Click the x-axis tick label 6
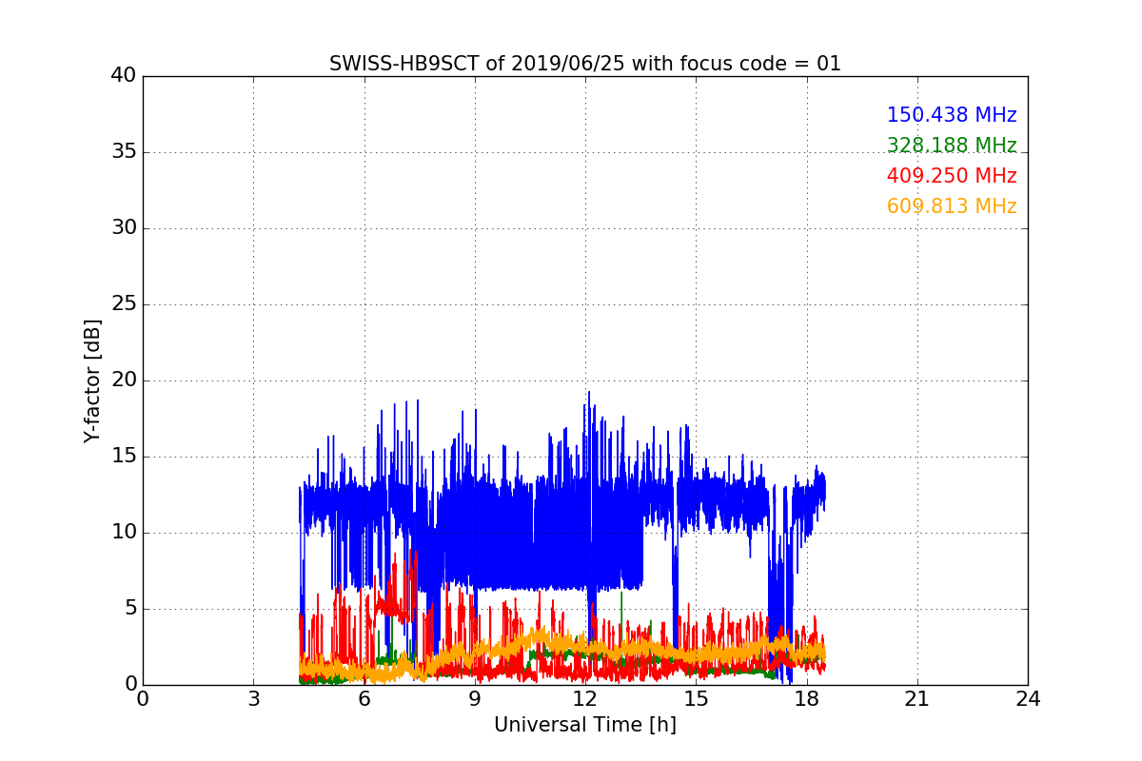1142x761 pixels. (364, 698)
